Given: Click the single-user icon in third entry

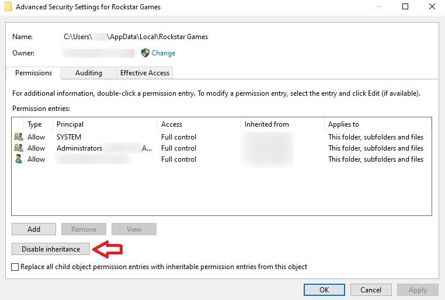Looking at the screenshot, I should coord(19,159).
